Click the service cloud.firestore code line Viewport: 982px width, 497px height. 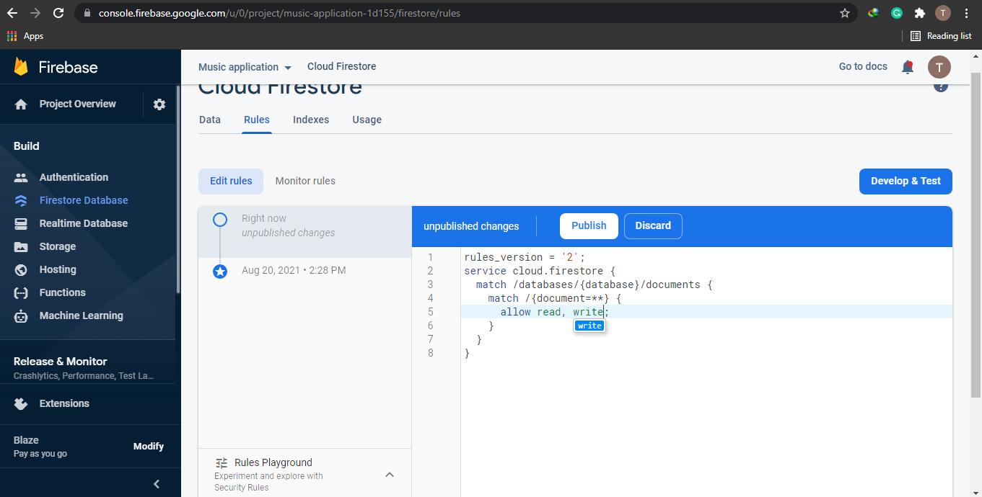click(x=540, y=271)
